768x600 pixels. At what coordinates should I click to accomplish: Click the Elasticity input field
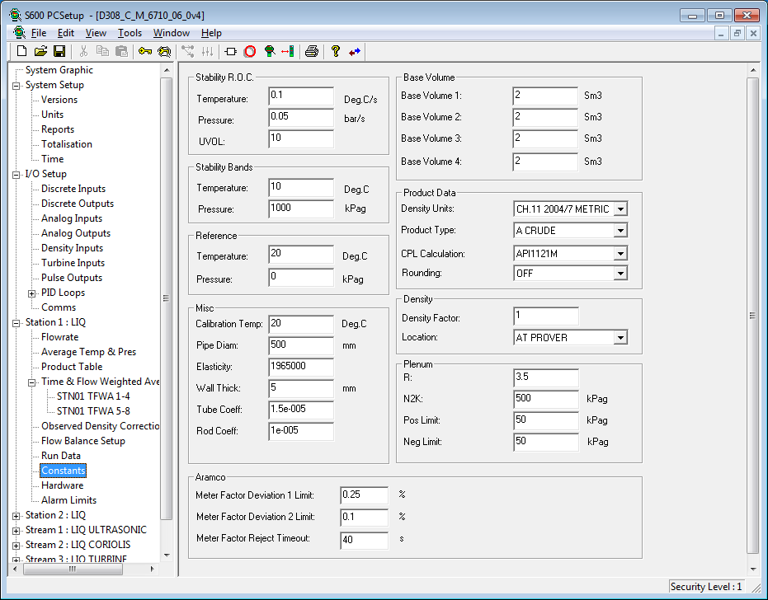pos(301,367)
